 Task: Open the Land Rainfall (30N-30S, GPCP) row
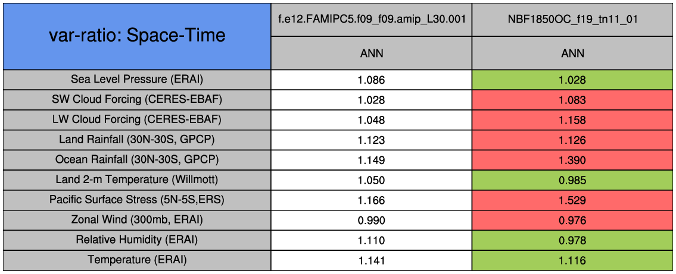tap(137, 140)
